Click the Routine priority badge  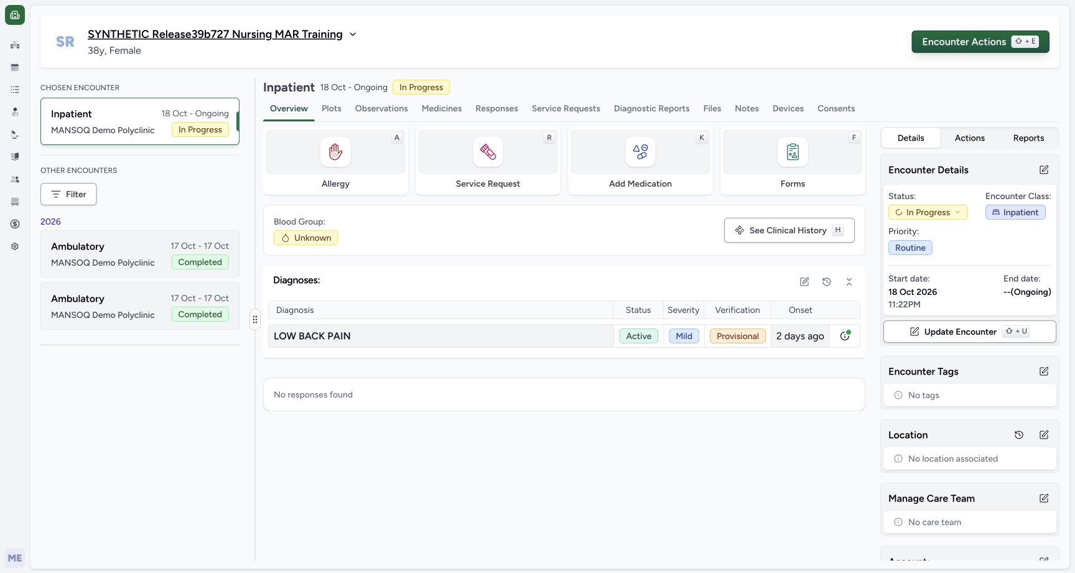(x=910, y=248)
